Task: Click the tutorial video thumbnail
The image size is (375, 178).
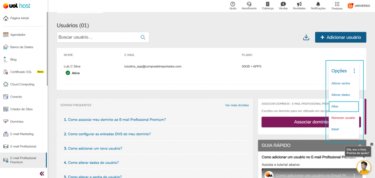Action: click(x=312, y=173)
